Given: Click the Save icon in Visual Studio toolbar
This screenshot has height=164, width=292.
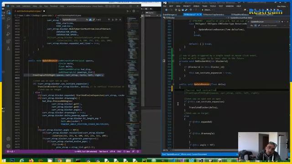Looking at the screenshot, I should (182, 10).
